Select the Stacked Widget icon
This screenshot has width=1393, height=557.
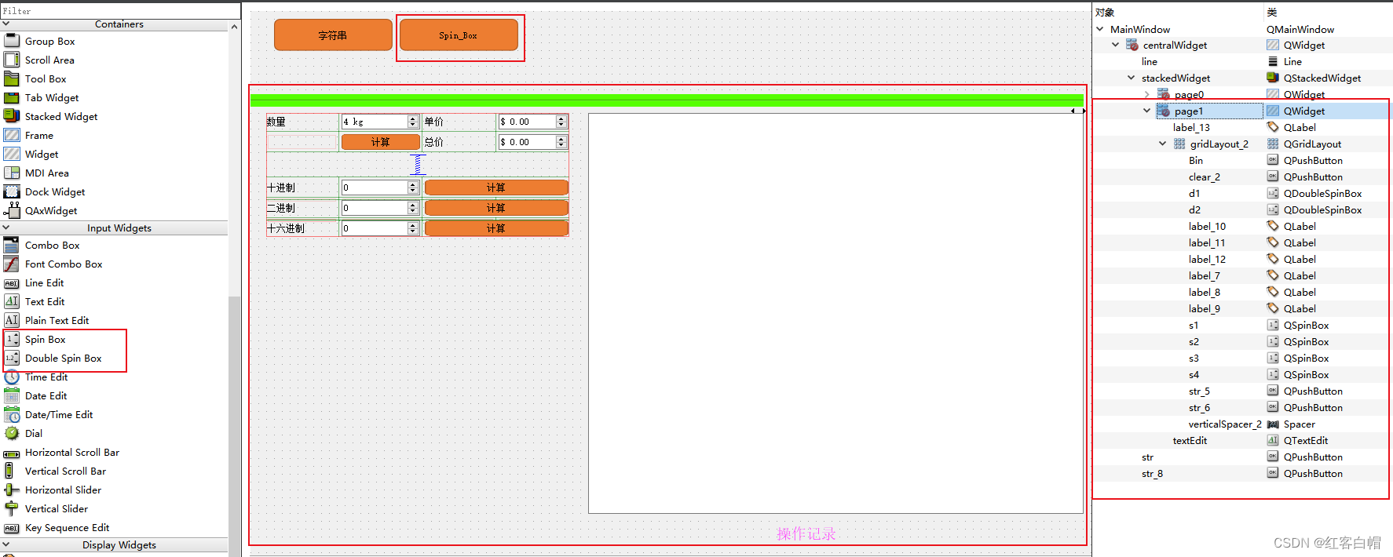(x=12, y=116)
